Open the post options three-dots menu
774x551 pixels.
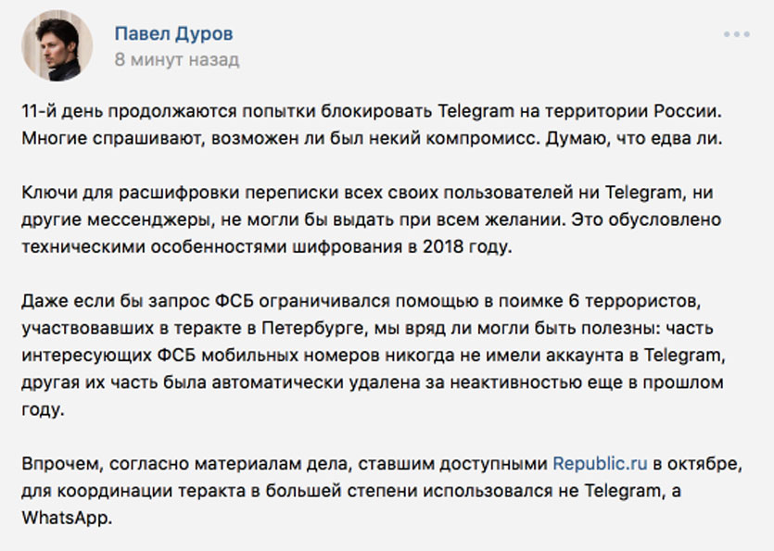click(736, 34)
